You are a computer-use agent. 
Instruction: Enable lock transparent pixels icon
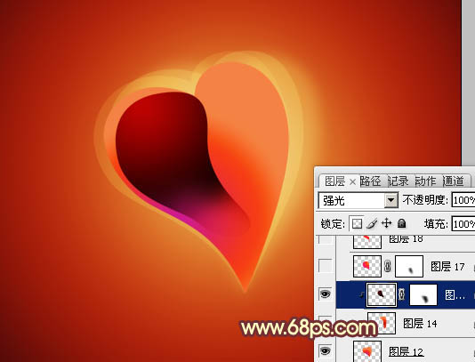click(x=357, y=224)
